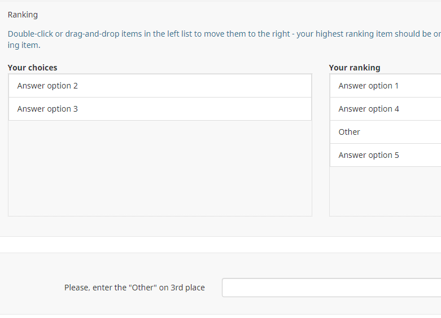Click the 'Ranking' question title

[23, 15]
